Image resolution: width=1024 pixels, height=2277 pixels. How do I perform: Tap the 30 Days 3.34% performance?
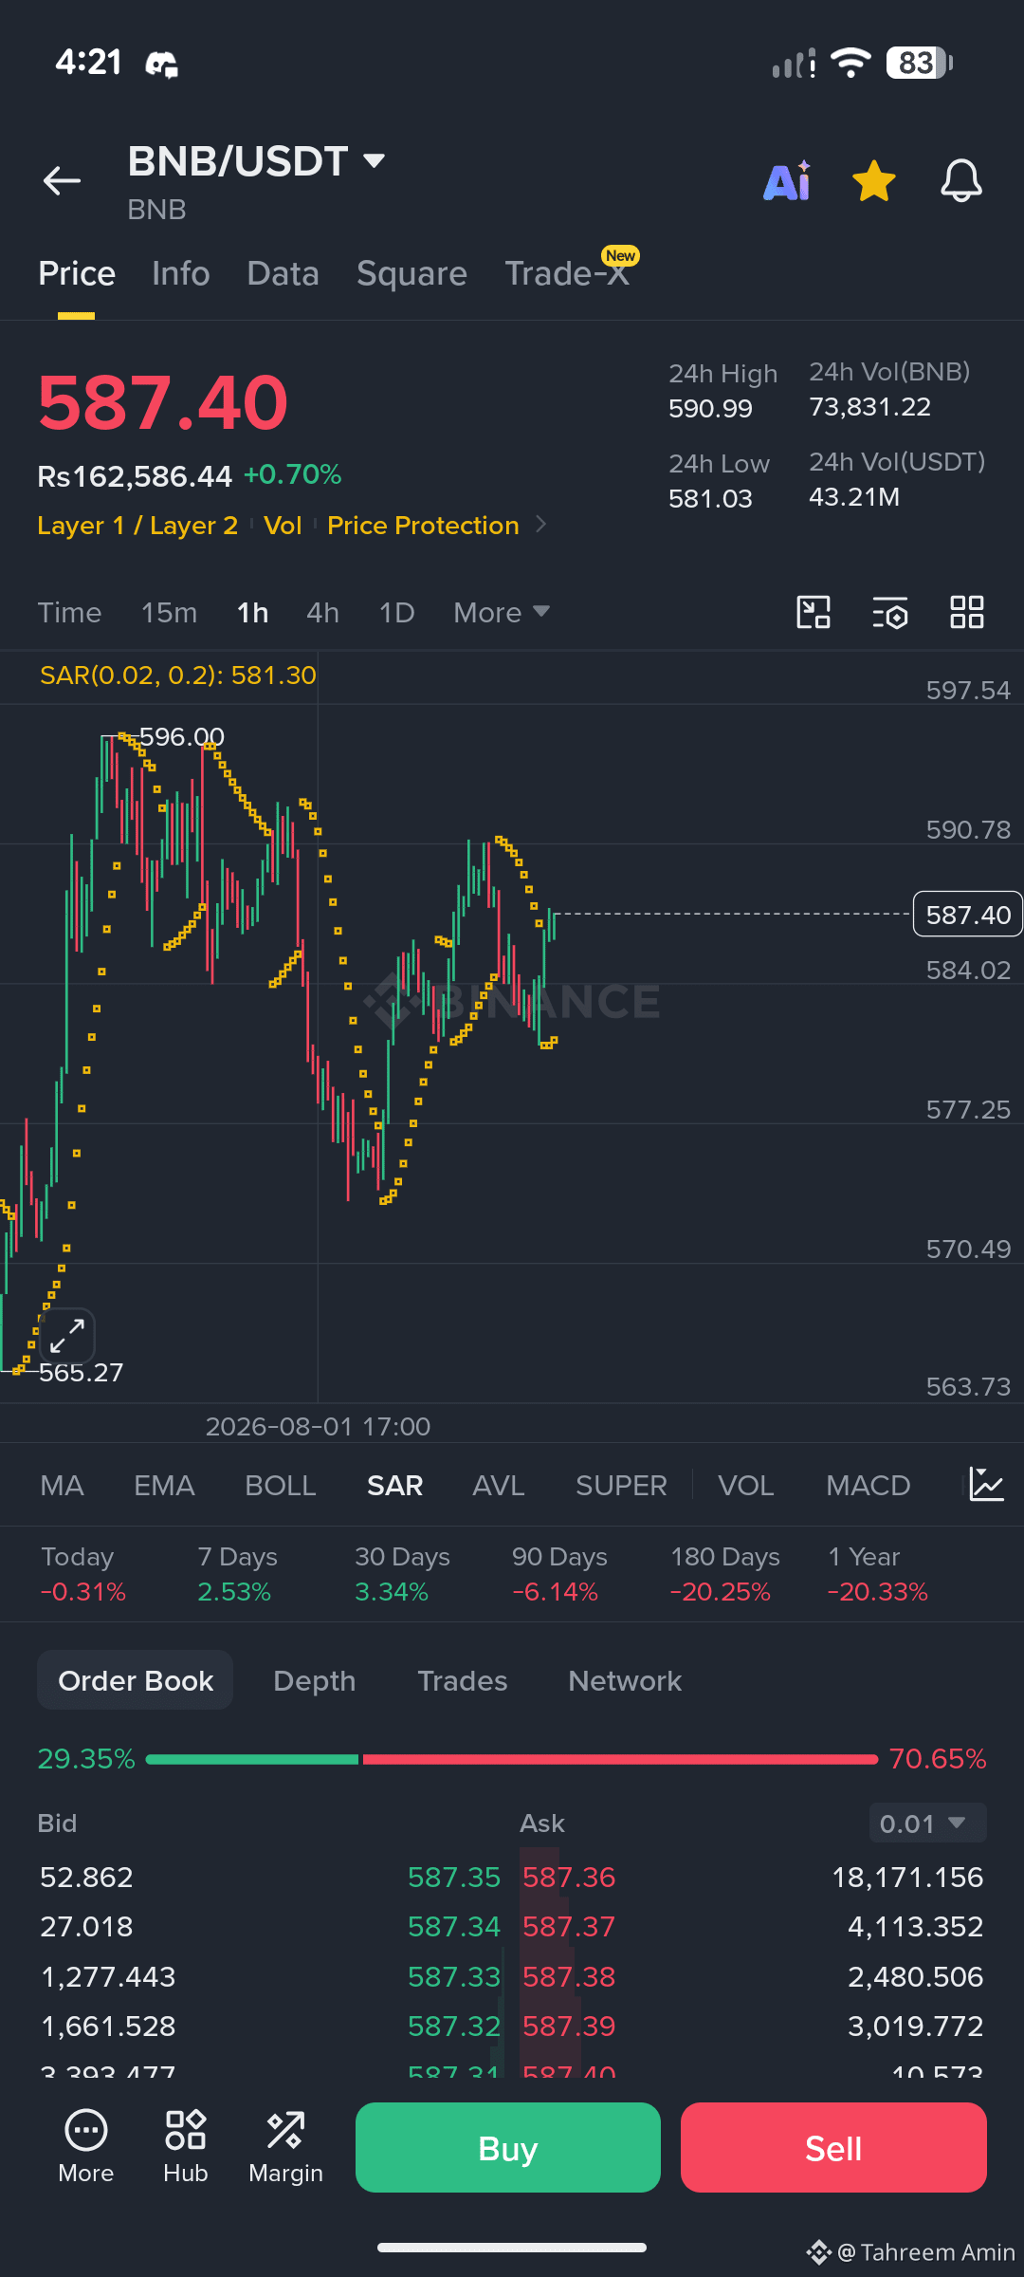[402, 1574]
